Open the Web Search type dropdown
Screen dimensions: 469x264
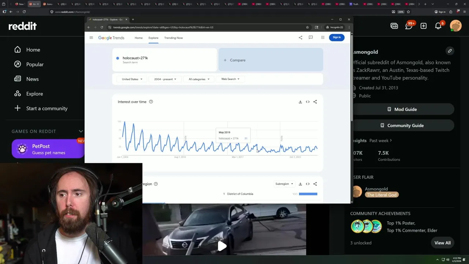(230, 79)
